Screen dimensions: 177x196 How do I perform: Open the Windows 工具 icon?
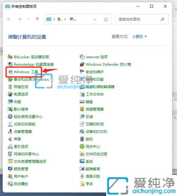click(x=10, y=72)
